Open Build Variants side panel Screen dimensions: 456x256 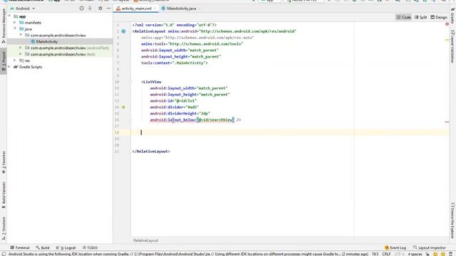pos(4,195)
